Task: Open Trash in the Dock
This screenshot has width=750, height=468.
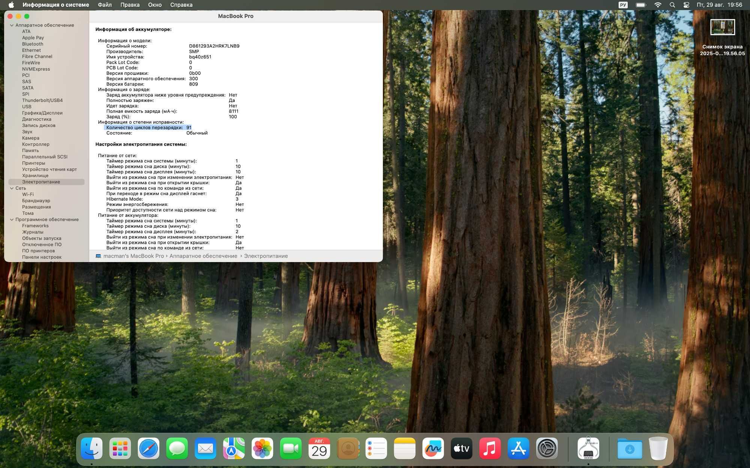Action: click(x=658, y=448)
